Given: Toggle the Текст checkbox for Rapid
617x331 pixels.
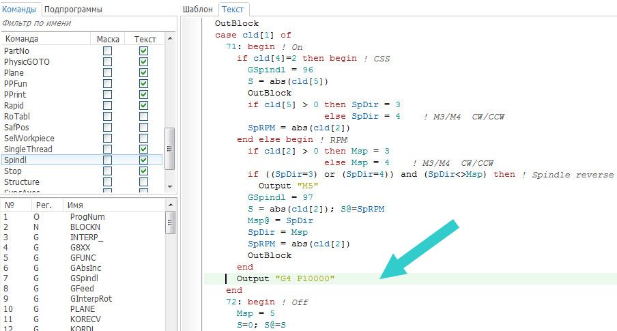Looking at the screenshot, I should pos(143,106).
